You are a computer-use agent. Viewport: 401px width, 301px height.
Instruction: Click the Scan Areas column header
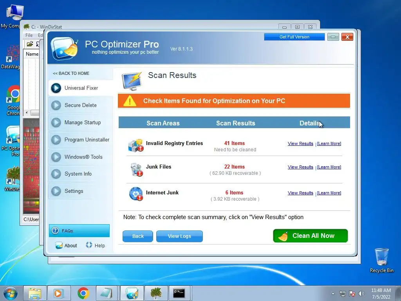(163, 123)
